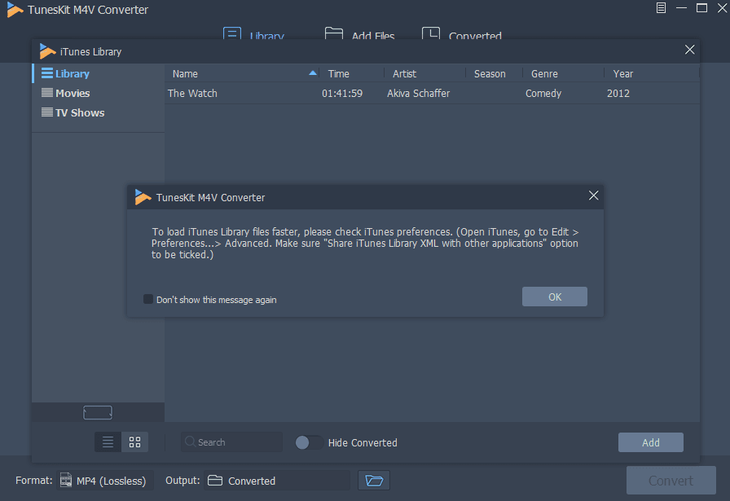Click the 2012 year cell

click(618, 93)
